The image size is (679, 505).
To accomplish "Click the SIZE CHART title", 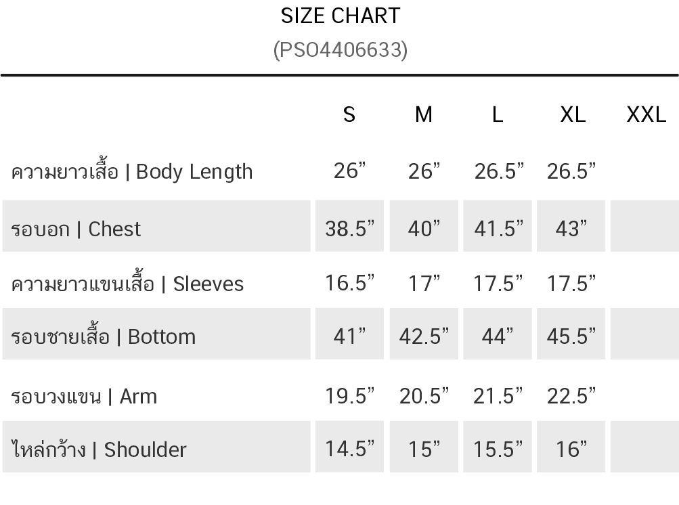I will click(x=341, y=16).
